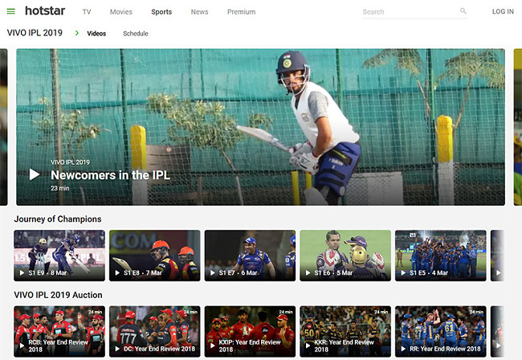Open the Movies menu
522x360 pixels.
(121, 12)
